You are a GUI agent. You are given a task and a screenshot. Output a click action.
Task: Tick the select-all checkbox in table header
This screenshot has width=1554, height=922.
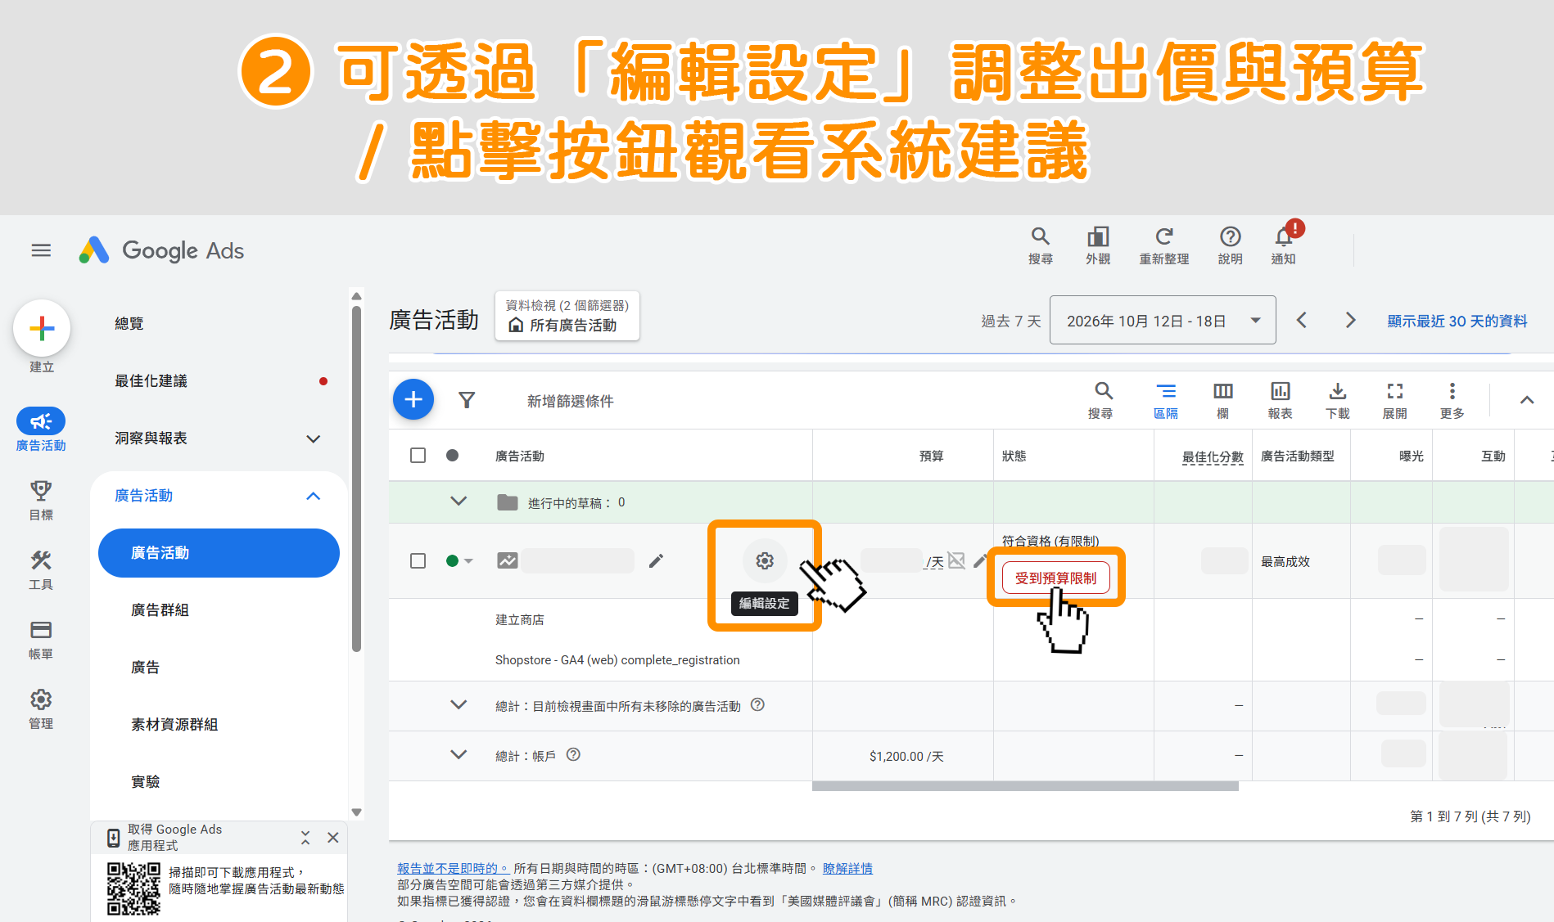point(418,455)
